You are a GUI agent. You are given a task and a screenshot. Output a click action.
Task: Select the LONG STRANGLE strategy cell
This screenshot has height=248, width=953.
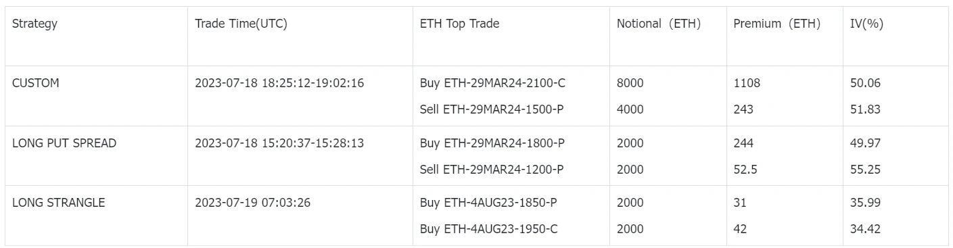point(59,202)
